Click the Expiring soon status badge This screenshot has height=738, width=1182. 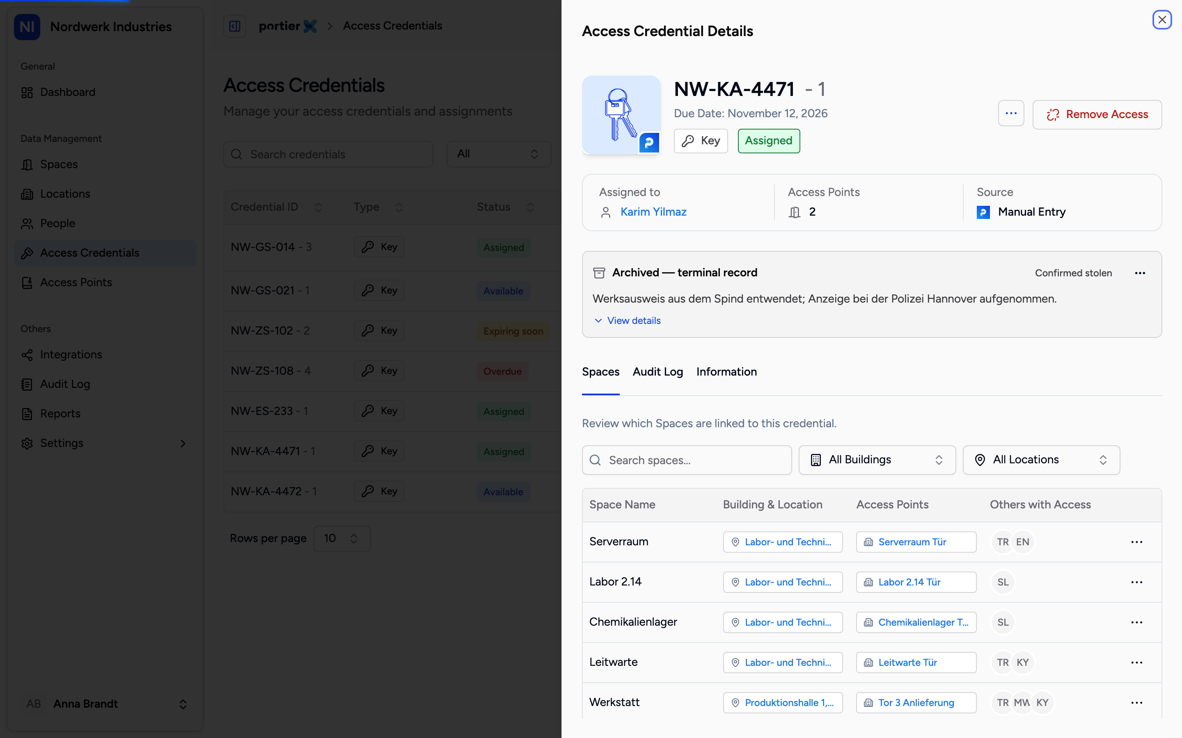tap(513, 331)
